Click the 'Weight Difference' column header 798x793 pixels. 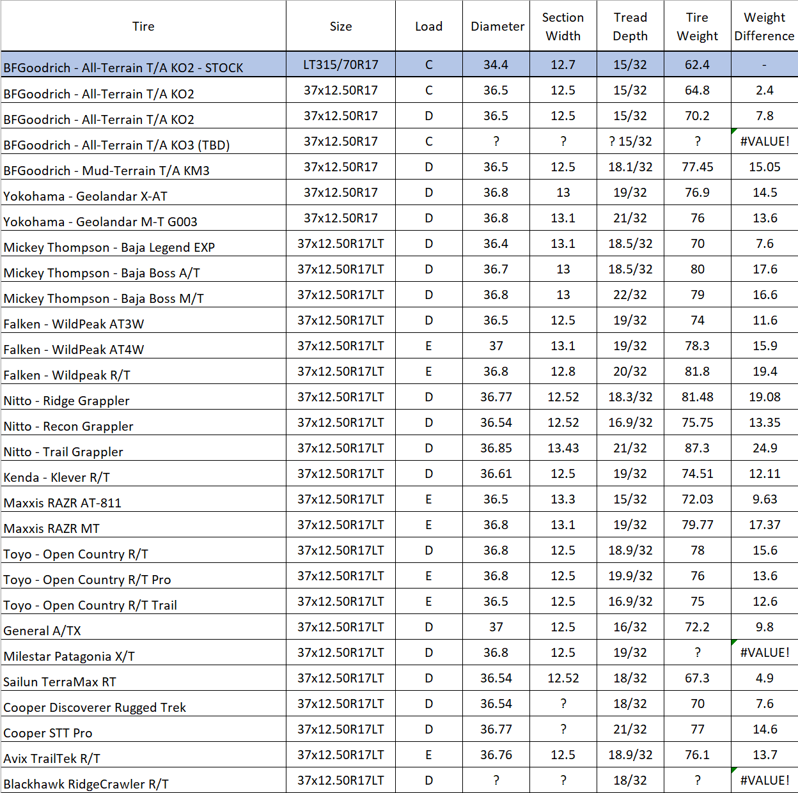(765, 26)
